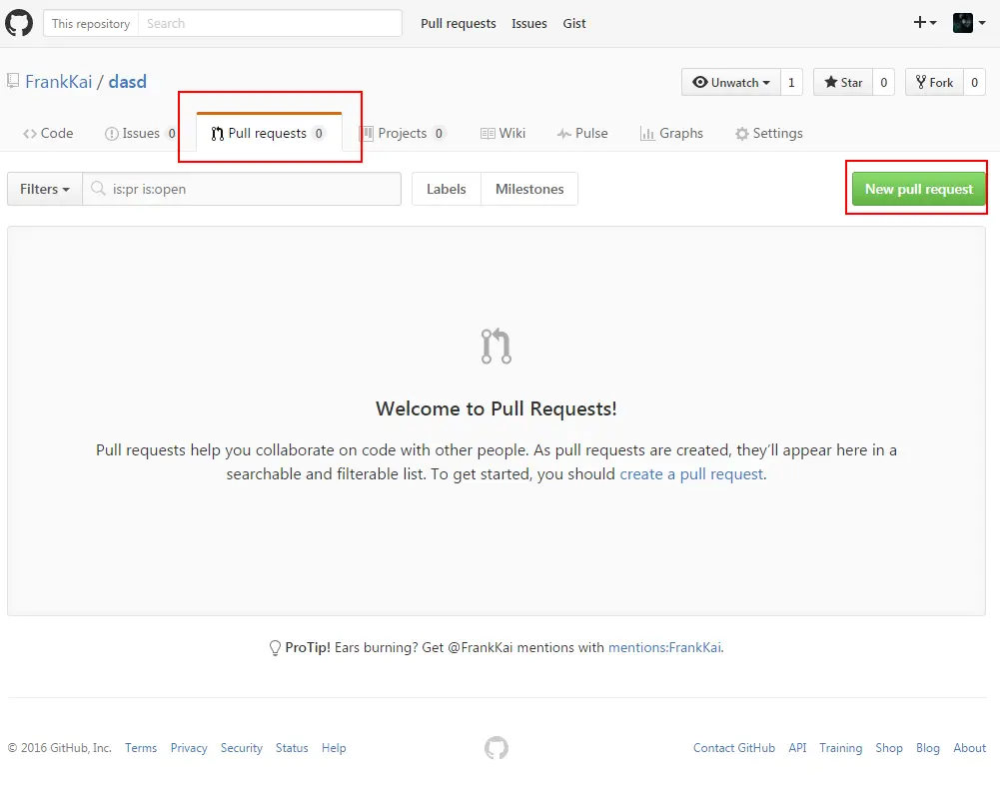Open the Terms footer link
The width and height of the screenshot is (1000, 793).
pos(141,748)
